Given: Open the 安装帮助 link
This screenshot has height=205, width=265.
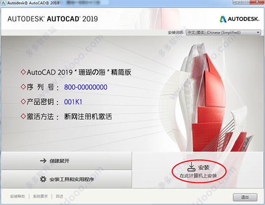Looking at the screenshot, I should [x=17, y=196].
